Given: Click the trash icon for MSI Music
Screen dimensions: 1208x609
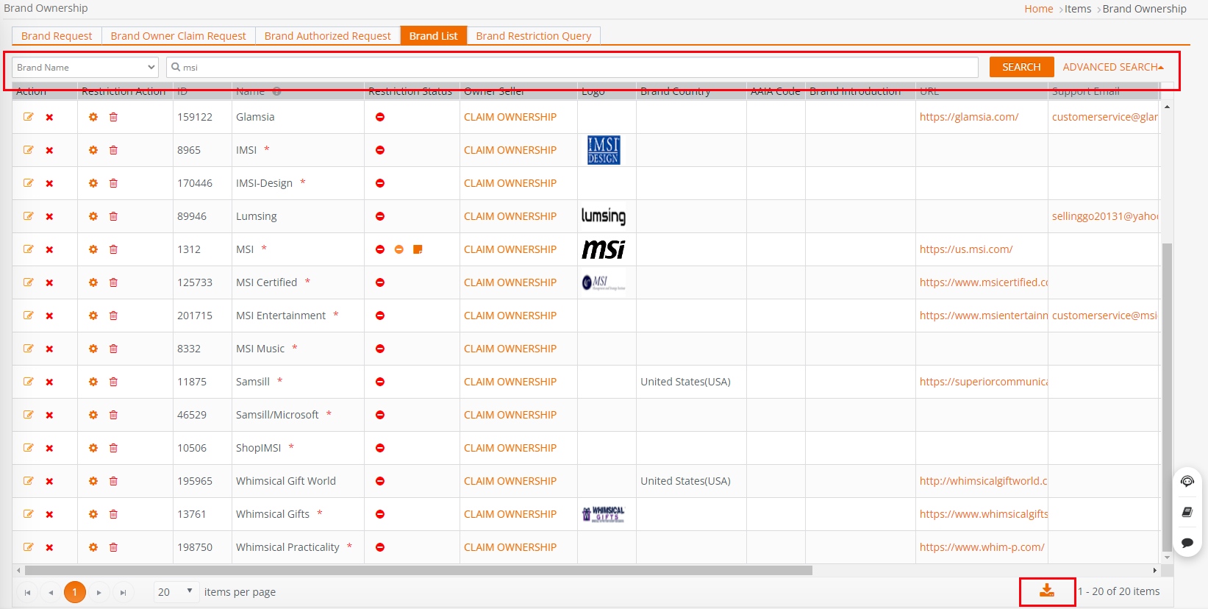Looking at the screenshot, I should (x=113, y=349).
